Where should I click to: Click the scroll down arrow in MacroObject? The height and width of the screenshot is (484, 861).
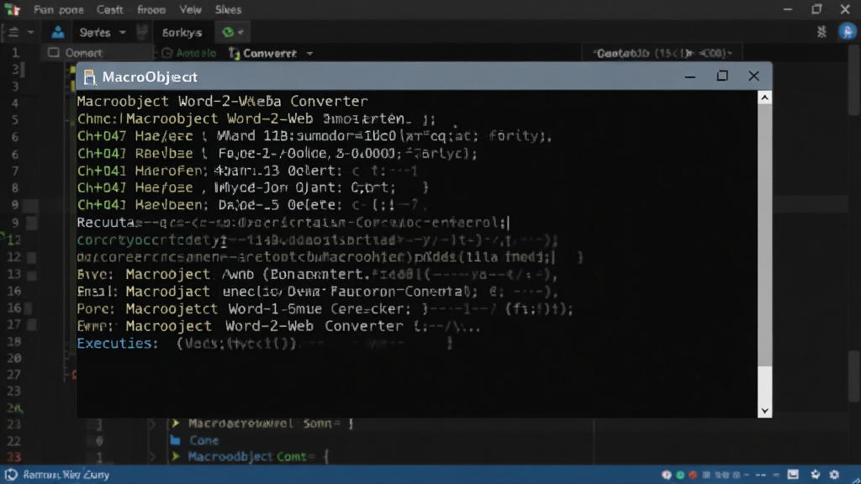(764, 411)
